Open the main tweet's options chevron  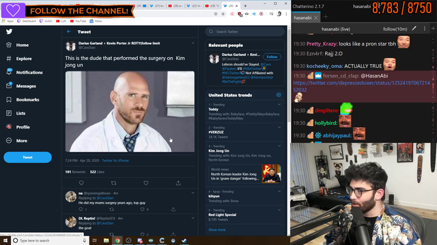[193, 43]
